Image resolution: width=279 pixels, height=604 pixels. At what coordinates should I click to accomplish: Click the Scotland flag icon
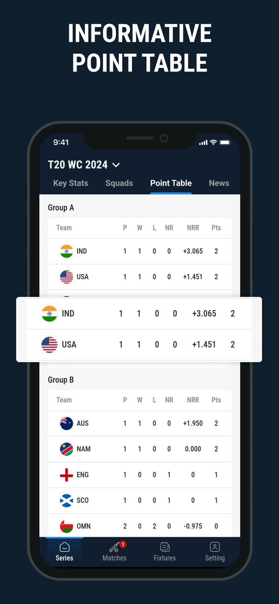66,500
